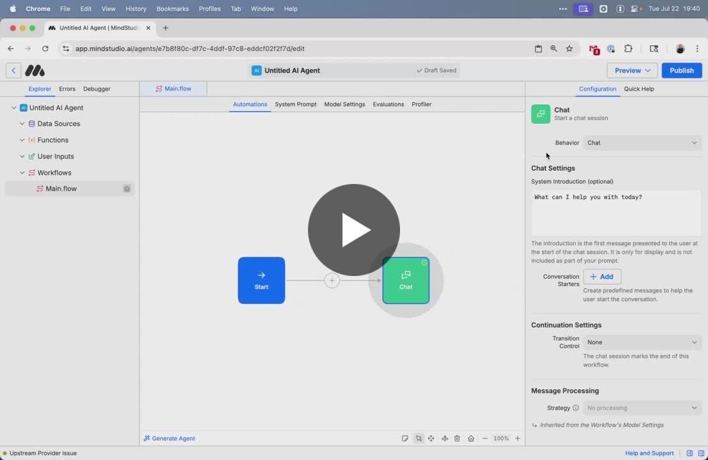Click the Upstream Provider Issue status
Viewport: 708px width, 460px height.
click(x=40, y=453)
